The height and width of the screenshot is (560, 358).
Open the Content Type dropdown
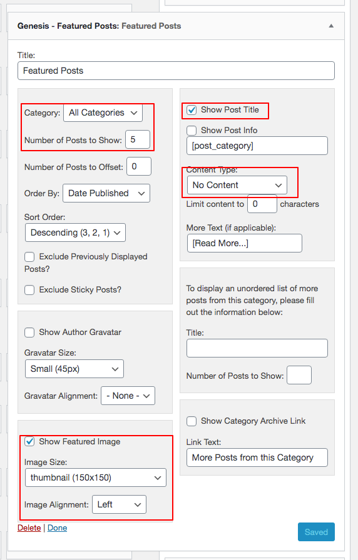[x=237, y=185]
